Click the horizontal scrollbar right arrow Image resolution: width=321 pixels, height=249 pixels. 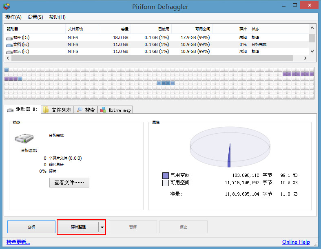(306, 58)
